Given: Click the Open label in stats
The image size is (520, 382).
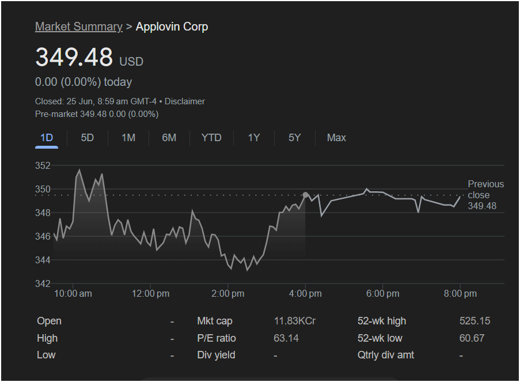Looking at the screenshot, I should (49, 321).
